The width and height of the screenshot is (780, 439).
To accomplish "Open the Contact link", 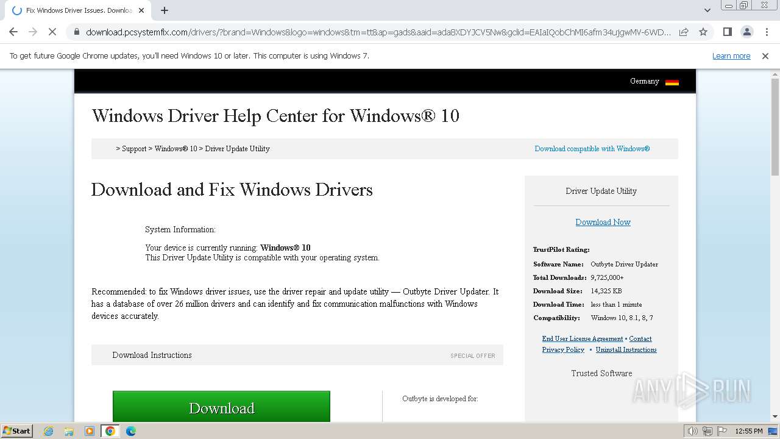I will [640, 339].
